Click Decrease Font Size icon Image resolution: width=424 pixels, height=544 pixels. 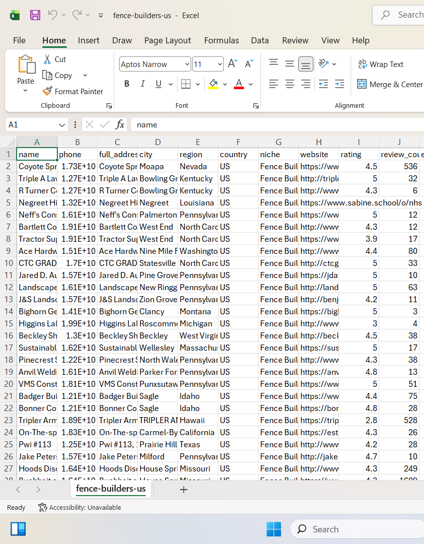[x=249, y=63]
